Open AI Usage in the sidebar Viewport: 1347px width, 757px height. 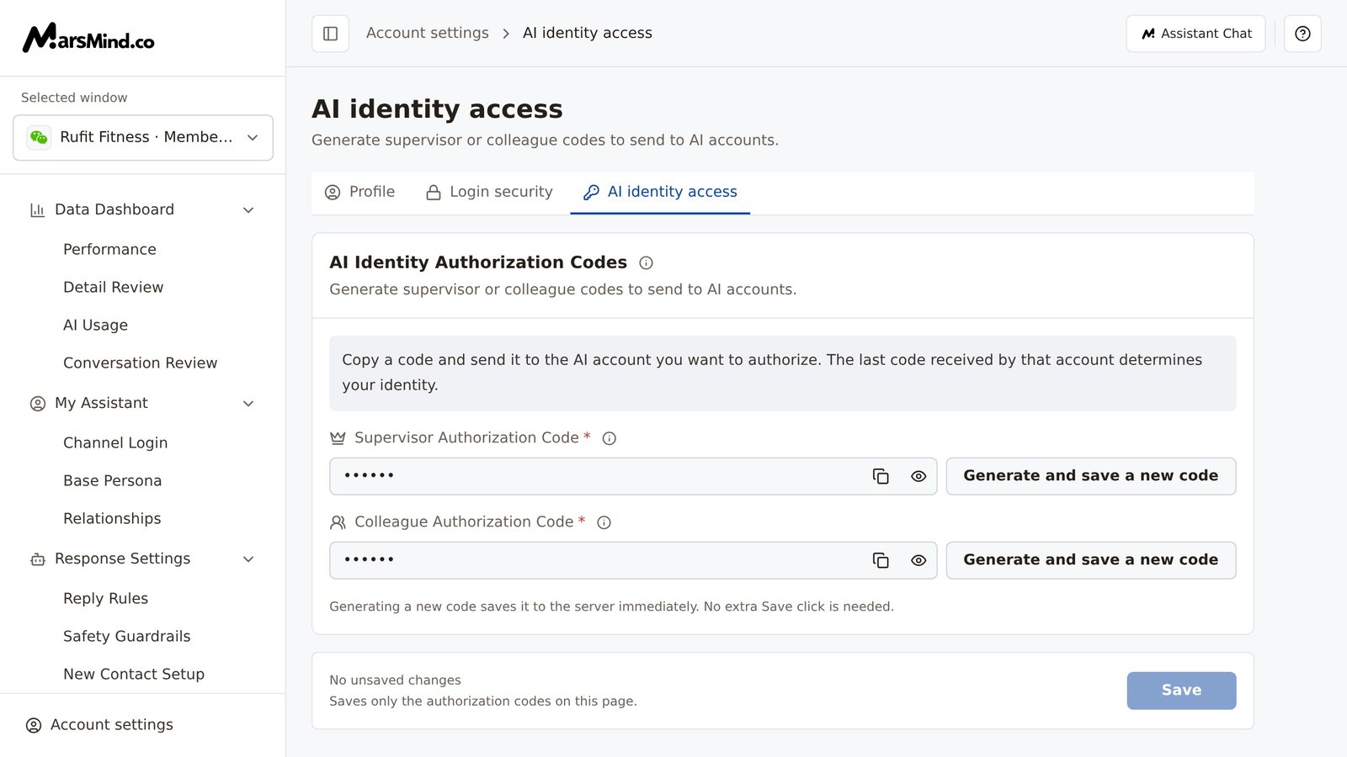pos(95,325)
